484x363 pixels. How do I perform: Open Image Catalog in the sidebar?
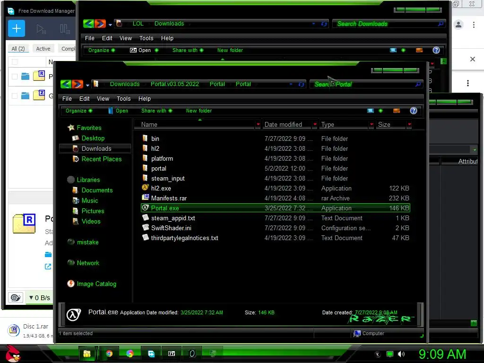click(96, 284)
